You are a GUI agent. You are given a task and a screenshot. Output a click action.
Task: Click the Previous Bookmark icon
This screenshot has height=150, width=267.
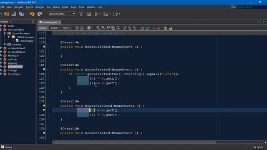(x=125, y=28)
